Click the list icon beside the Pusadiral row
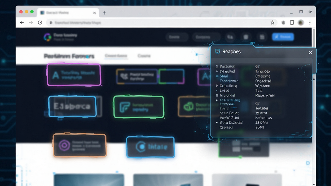This screenshot has height=186, width=331. click(217, 66)
